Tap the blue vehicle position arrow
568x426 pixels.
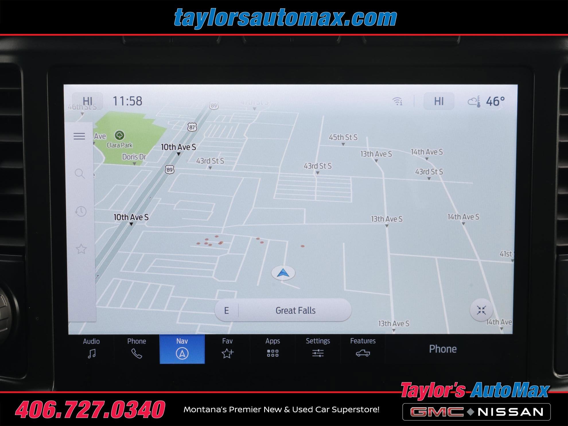point(283,273)
